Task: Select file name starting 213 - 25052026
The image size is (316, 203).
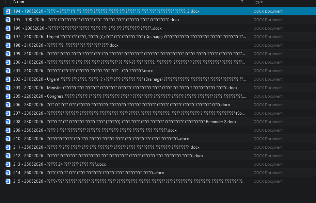Action: (60, 164)
